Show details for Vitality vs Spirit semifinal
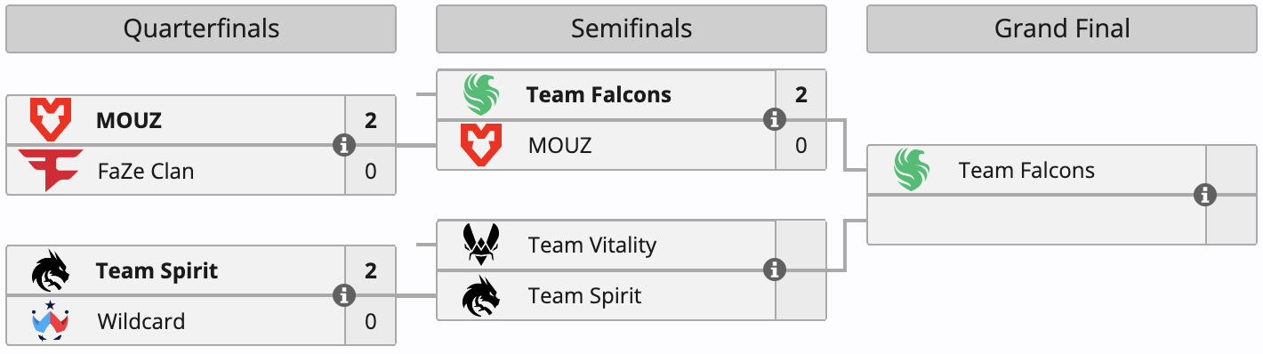The height and width of the screenshot is (354, 1263). coord(775,270)
